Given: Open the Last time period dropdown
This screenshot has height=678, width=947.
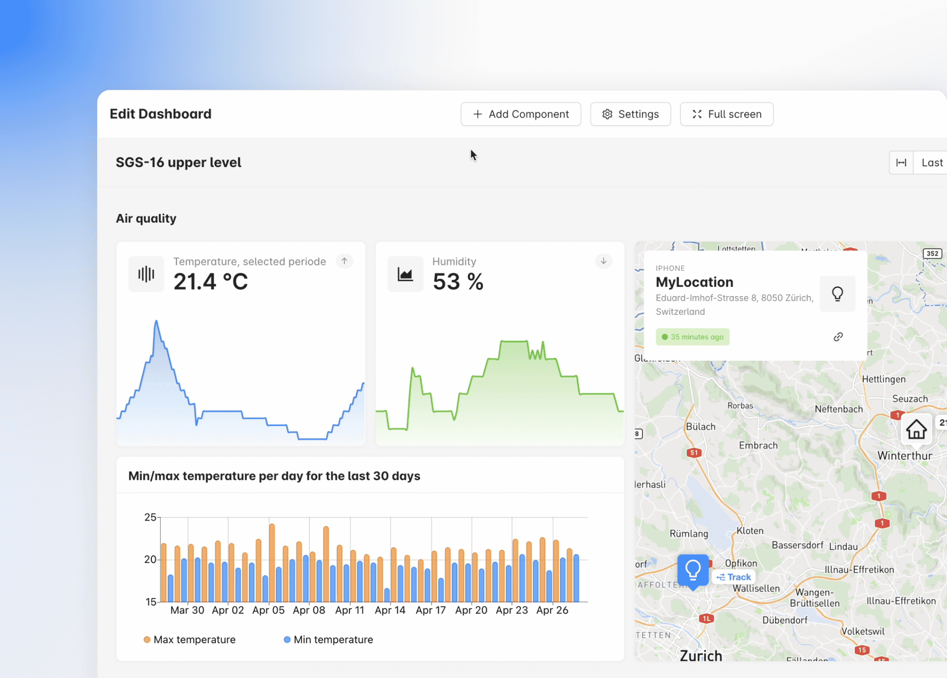Looking at the screenshot, I should [x=932, y=163].
